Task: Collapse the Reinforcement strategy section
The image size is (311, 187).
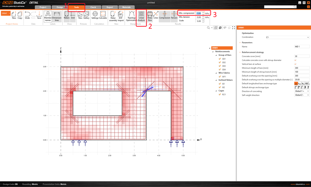Action: coord(240,52)
